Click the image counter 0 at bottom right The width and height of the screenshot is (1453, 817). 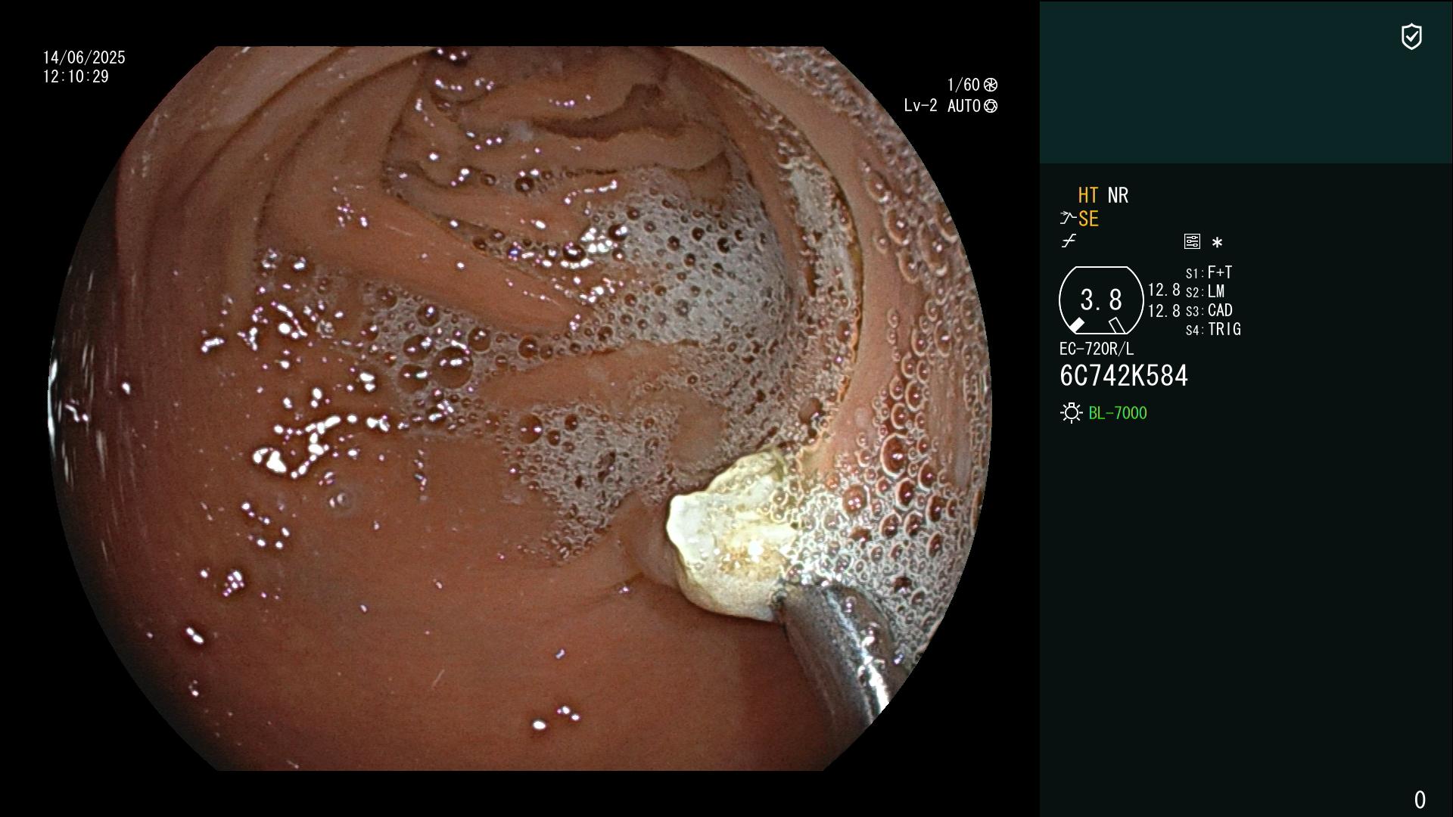pos(1420,800)
